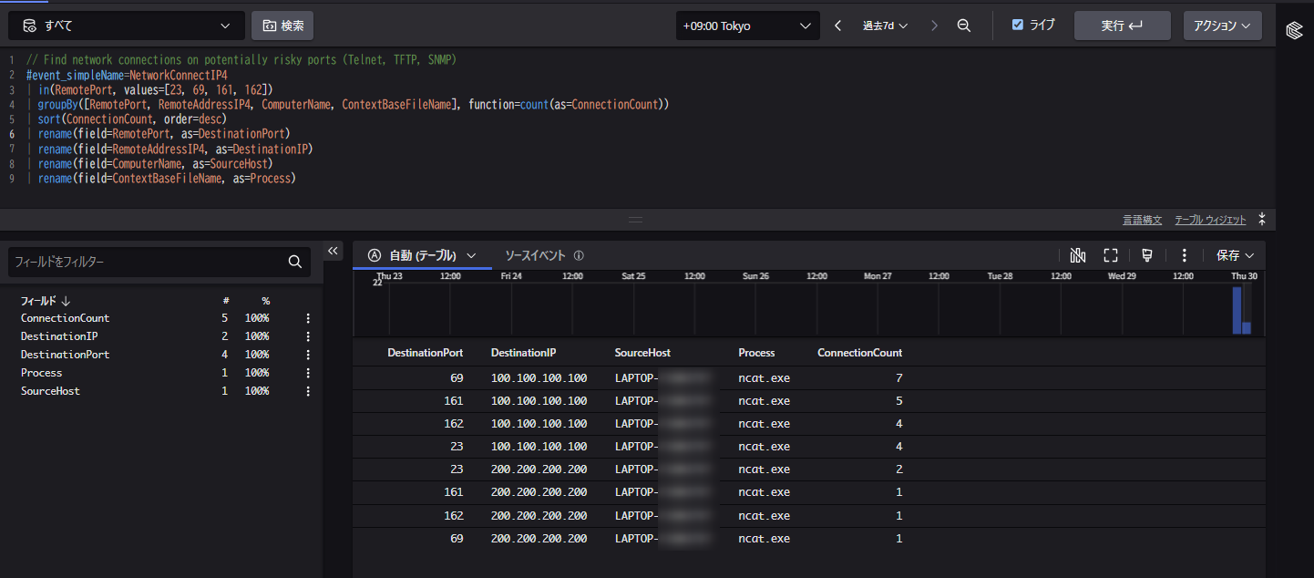Viewport: 1314px width, 578px height.
Task: Open the 保存 save dropdown
Action: coord(1235,255)
